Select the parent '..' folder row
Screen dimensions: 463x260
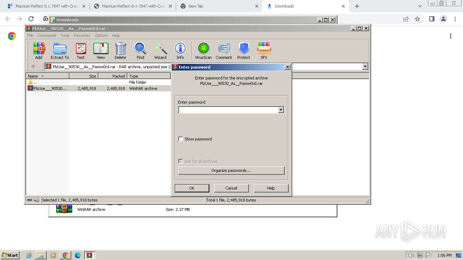98,82
